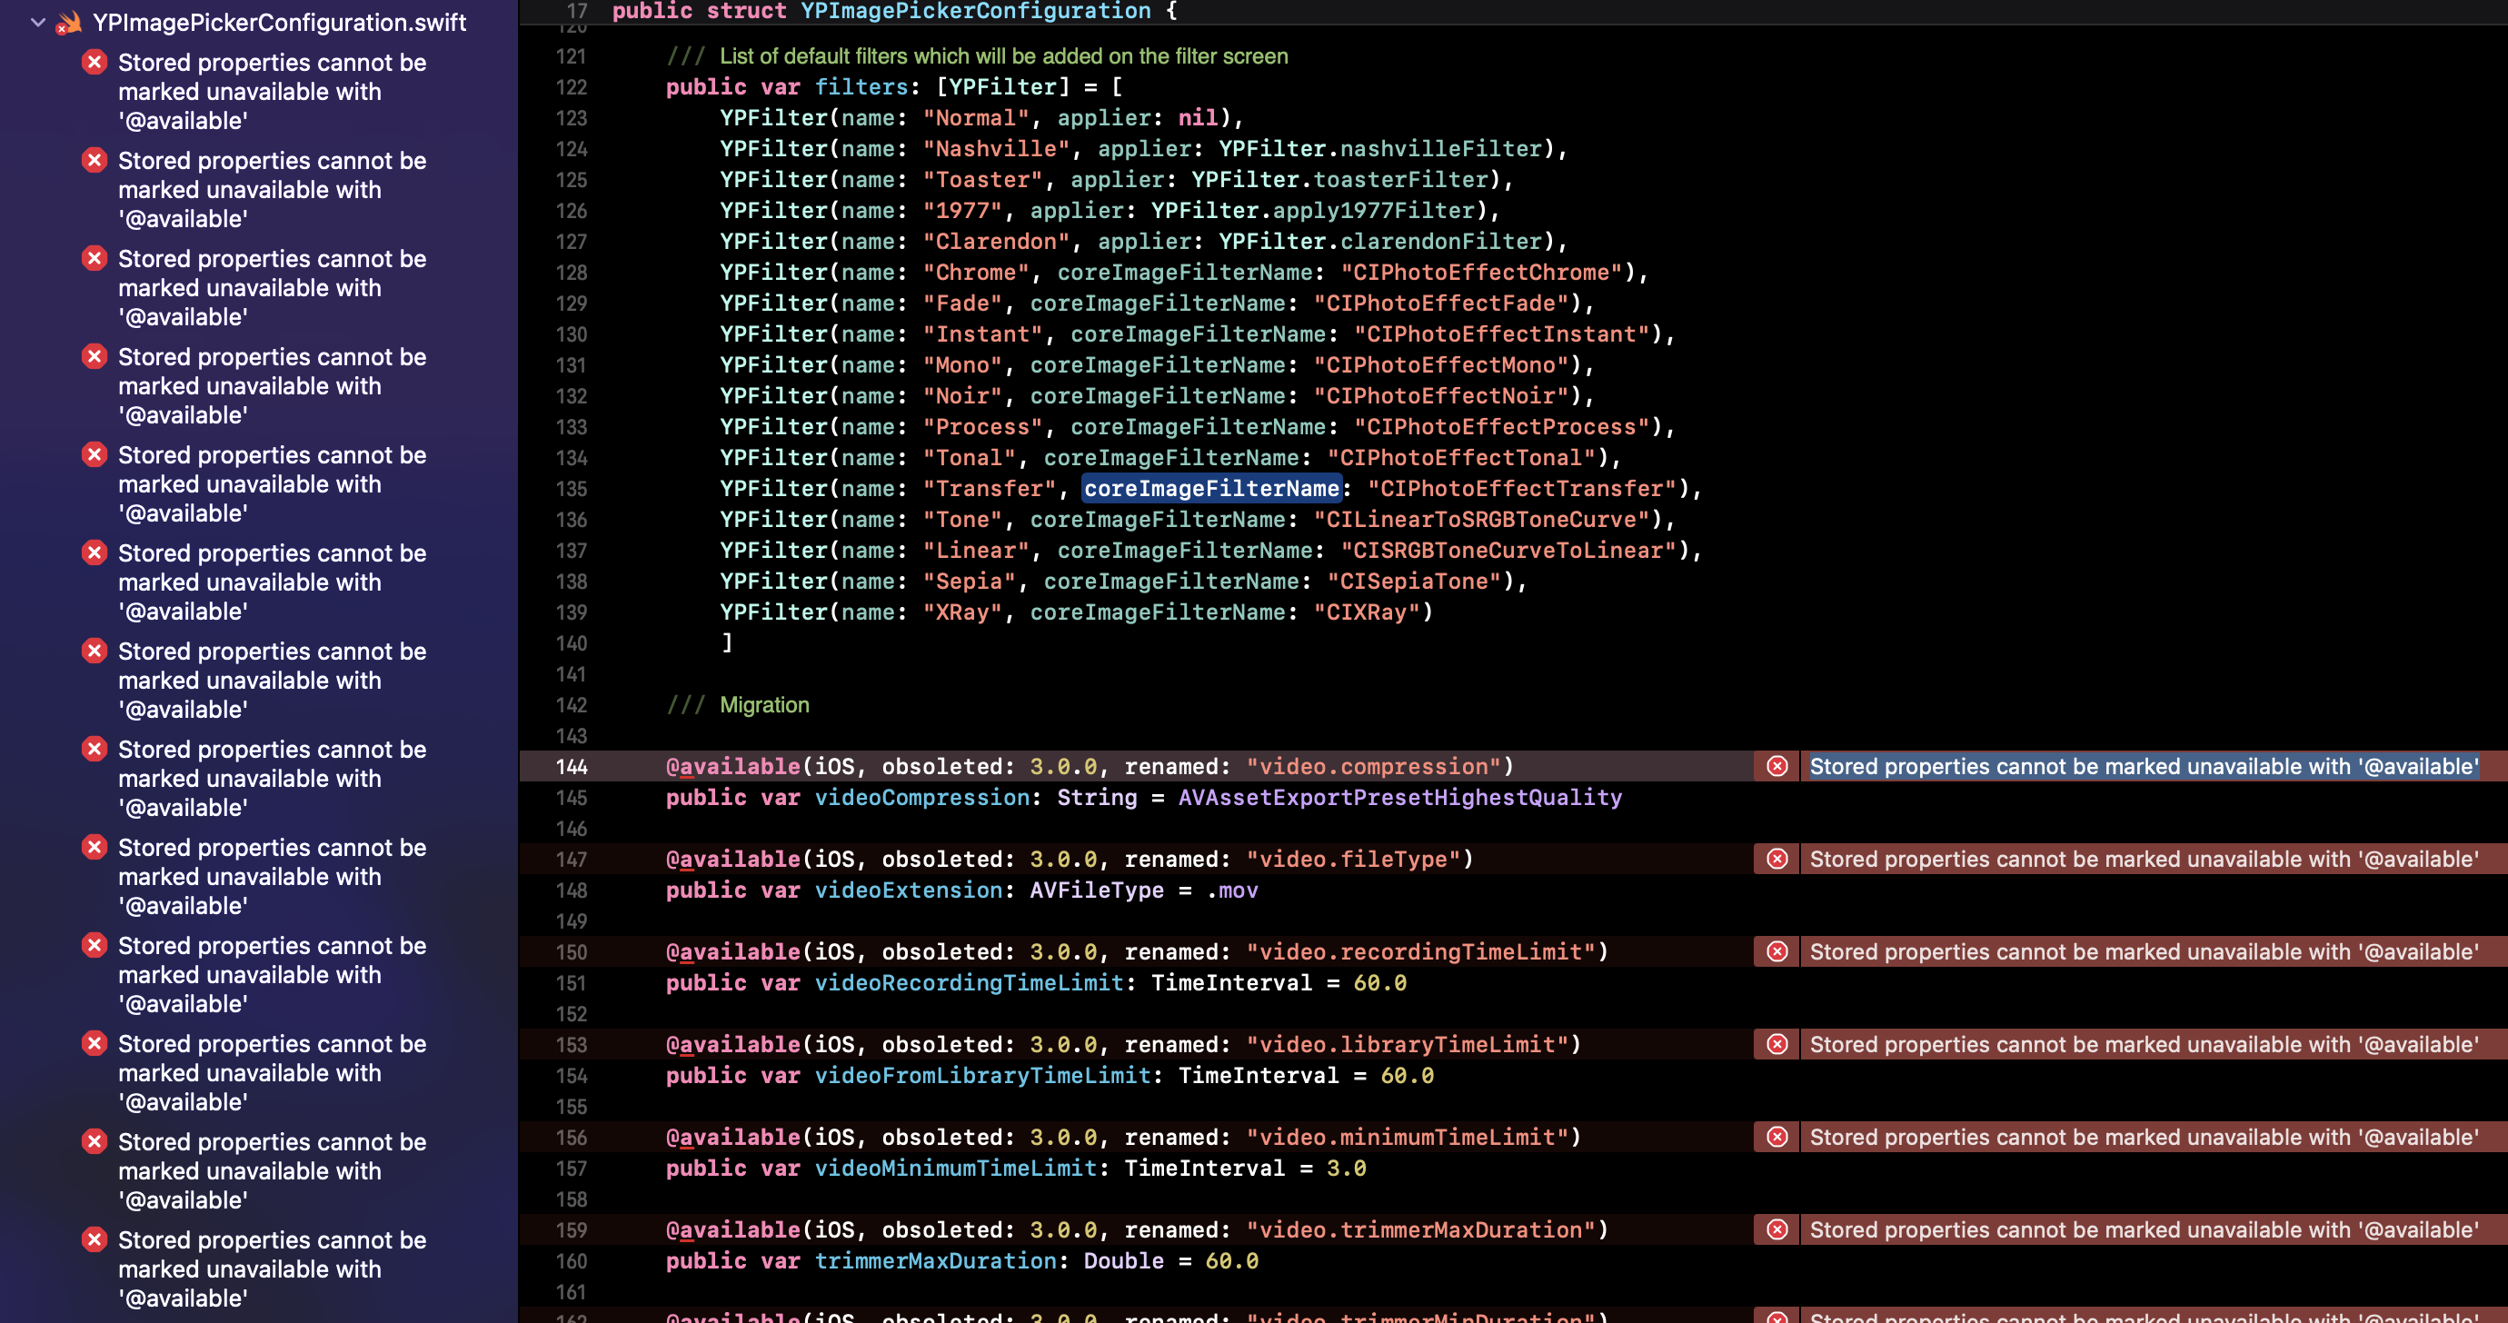The width and height of the screenshot is (2508, 1323).
Task: Select the first sidebar error entry
Action: point(273,92)
